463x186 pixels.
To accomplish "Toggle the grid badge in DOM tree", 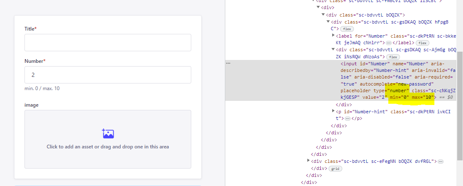I will [335, 169].
